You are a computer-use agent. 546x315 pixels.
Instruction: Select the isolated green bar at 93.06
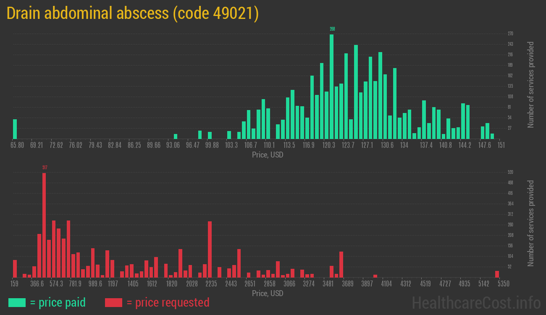176,136
